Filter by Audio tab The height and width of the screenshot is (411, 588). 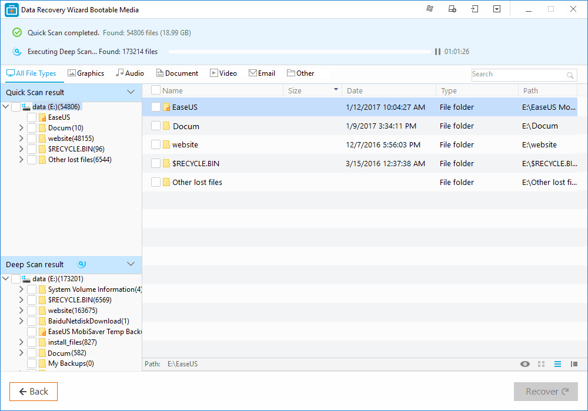coord(130,73)
